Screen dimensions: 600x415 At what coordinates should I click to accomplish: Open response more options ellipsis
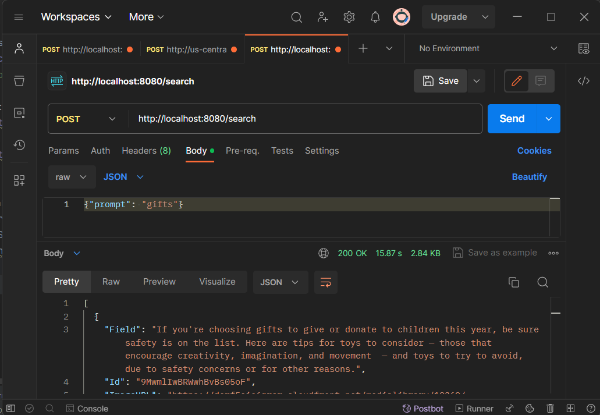point(553,253)
